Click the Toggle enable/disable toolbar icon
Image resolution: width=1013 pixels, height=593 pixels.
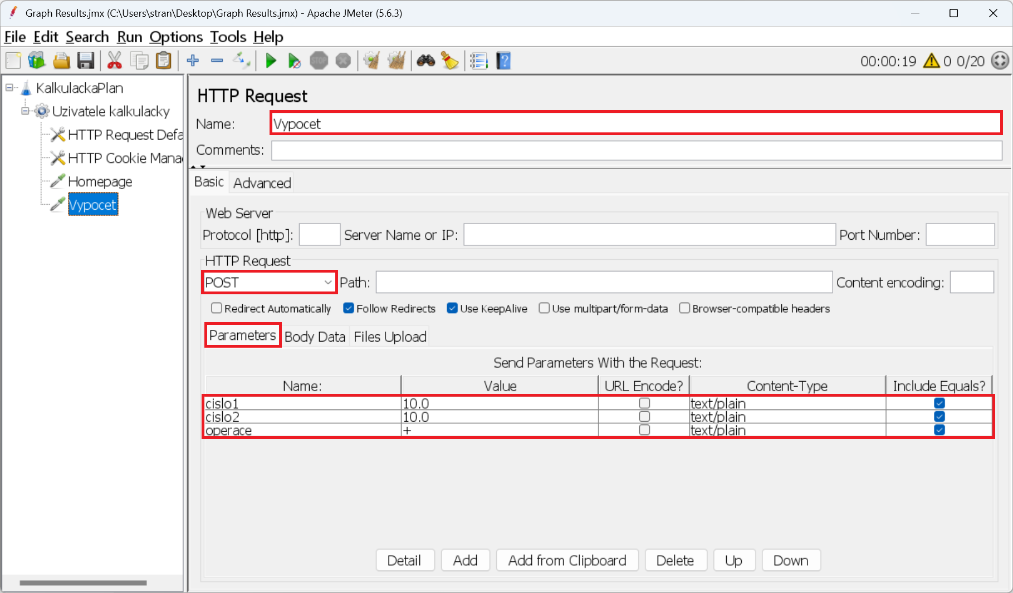tap(242, 61)
